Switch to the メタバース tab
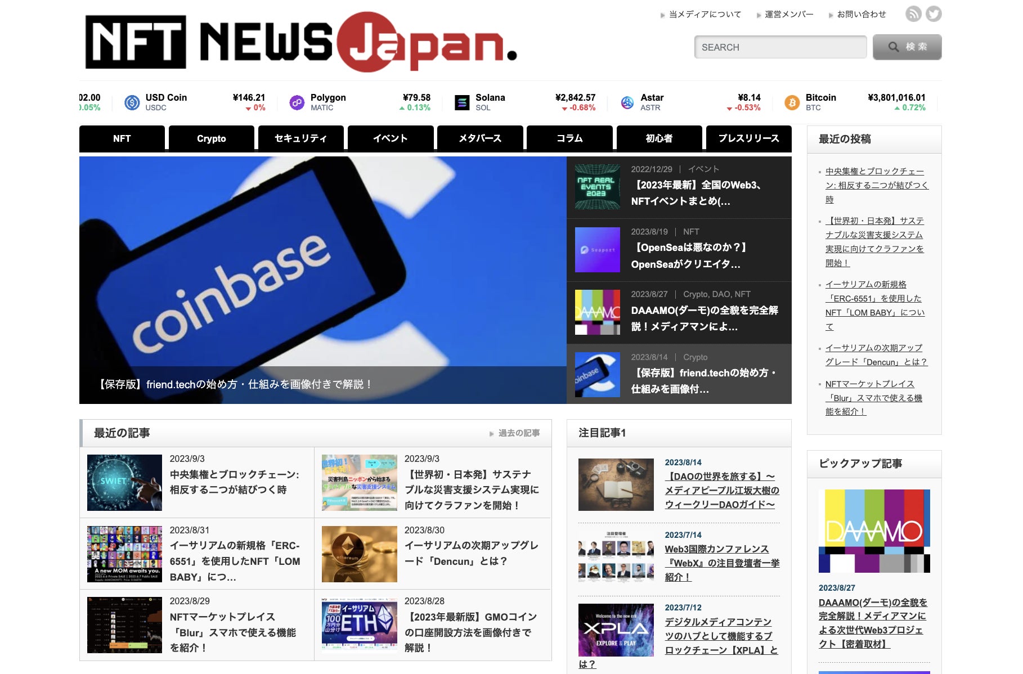Screen dimensions: 1023x674 tap(479, 138)
